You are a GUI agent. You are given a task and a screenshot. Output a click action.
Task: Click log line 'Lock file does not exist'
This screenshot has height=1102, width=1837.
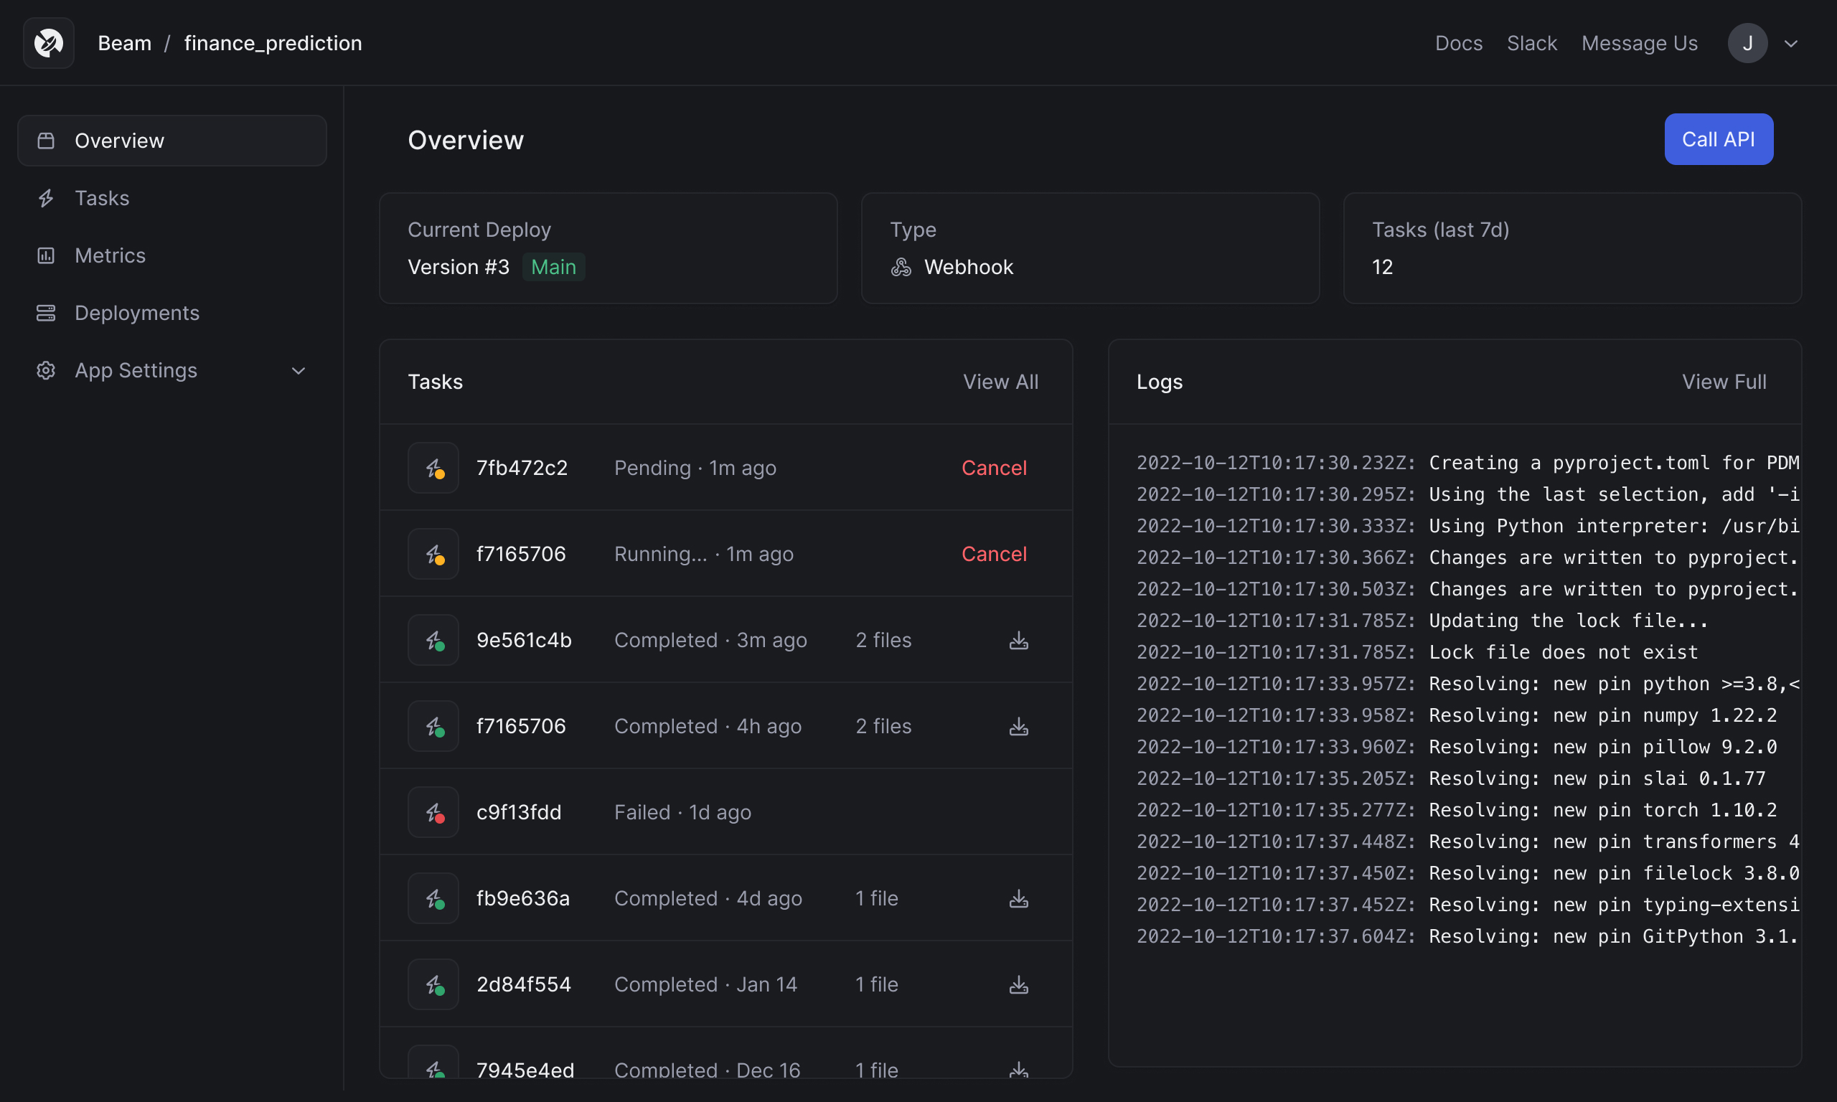[x=1564, y=652]
